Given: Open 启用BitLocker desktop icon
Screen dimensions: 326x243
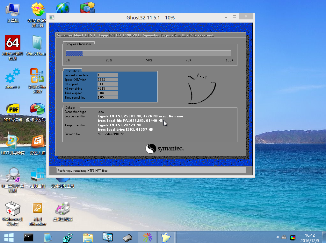Looking at the screenshot, I should point(38,214).
